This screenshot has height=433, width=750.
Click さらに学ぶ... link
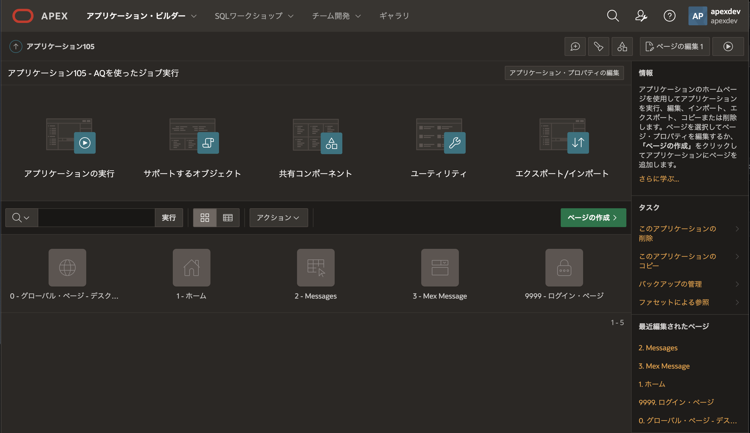659,179
